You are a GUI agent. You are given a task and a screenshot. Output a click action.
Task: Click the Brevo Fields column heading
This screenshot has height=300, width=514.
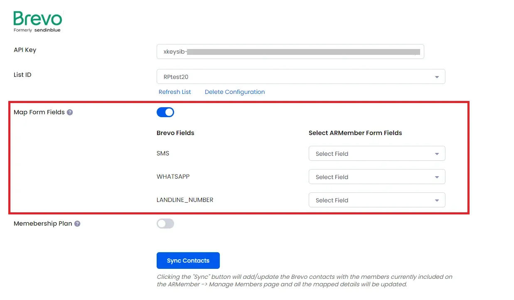point(175,133)
